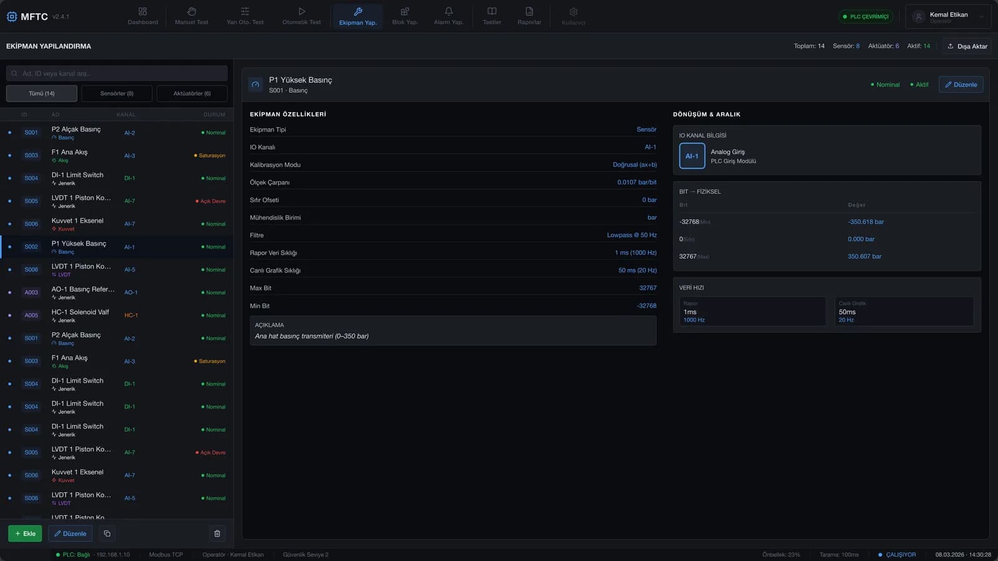
Task: Click the Blok Yap. icon
Action: (405, 11)
